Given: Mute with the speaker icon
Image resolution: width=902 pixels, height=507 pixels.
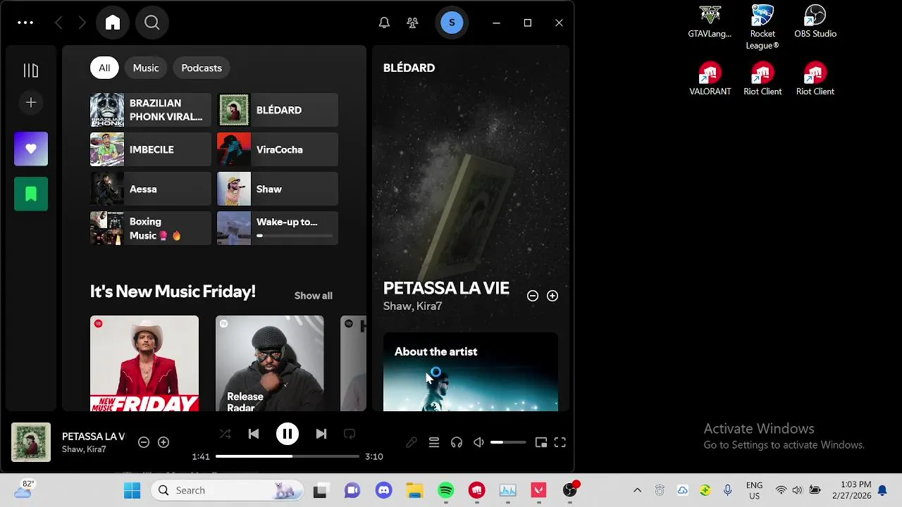Looking at the screenshot, I should (x=479, y=442).
